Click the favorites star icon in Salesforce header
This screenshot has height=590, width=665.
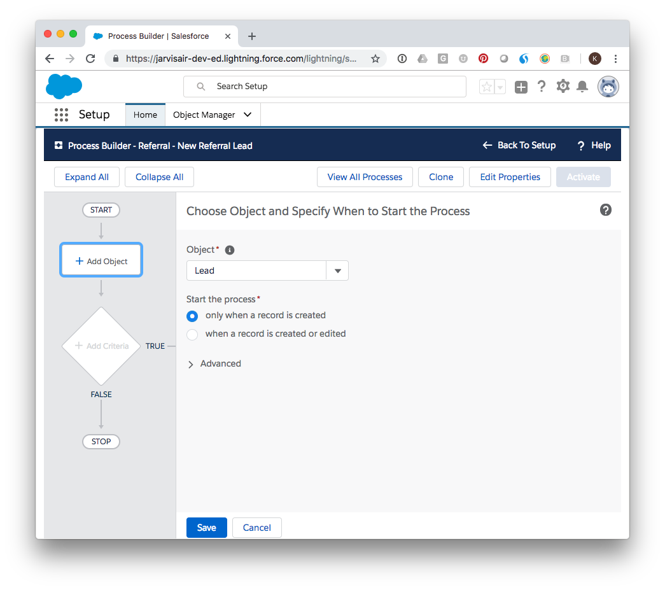(487, 87)
